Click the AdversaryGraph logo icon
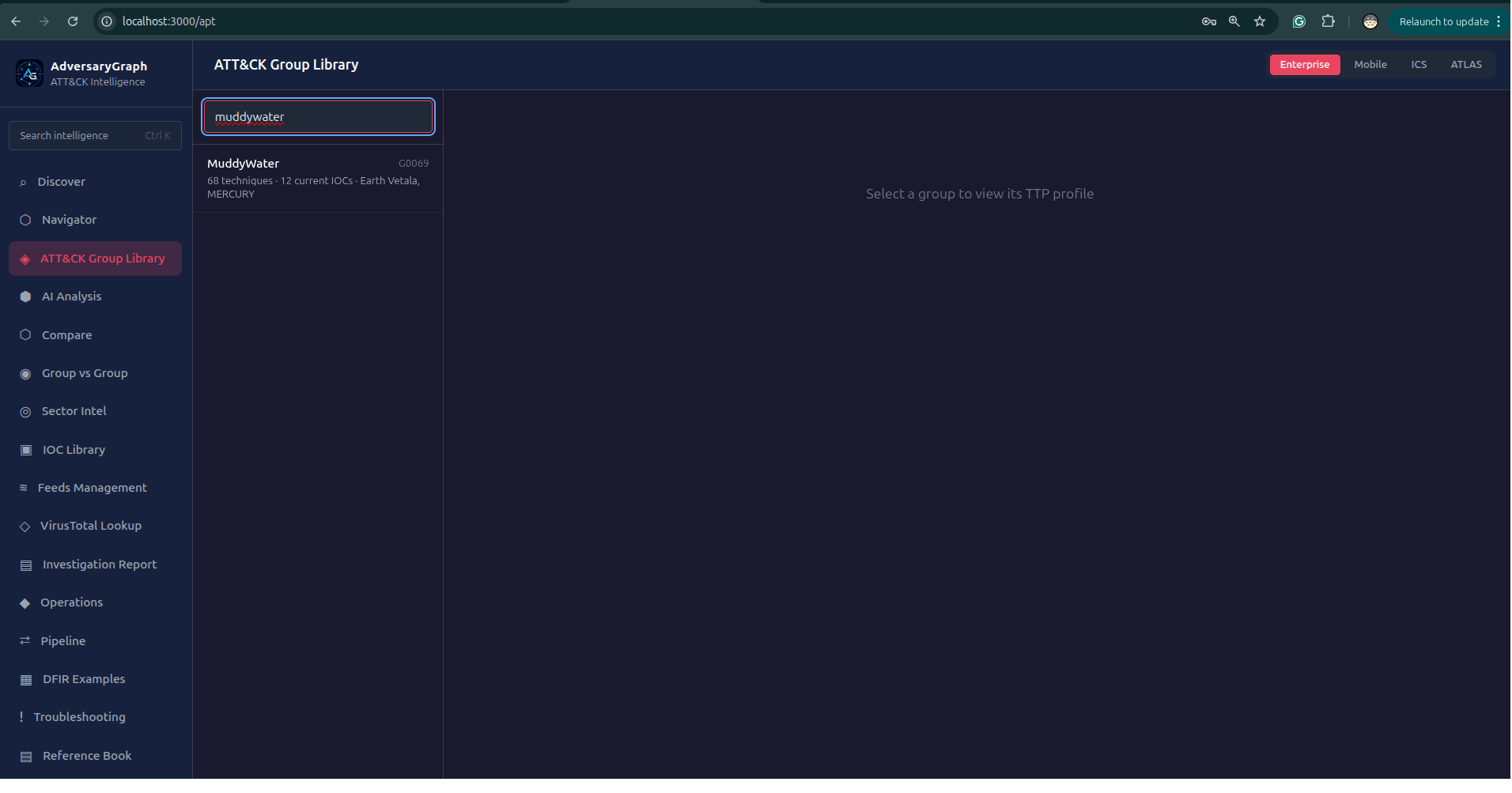Screen dimensions: 1512x793 pyautogui.click(x=29, y=74)
